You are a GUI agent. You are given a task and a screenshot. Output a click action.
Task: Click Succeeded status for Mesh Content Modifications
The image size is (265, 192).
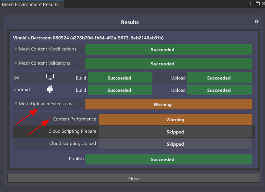tap(169, 49)
